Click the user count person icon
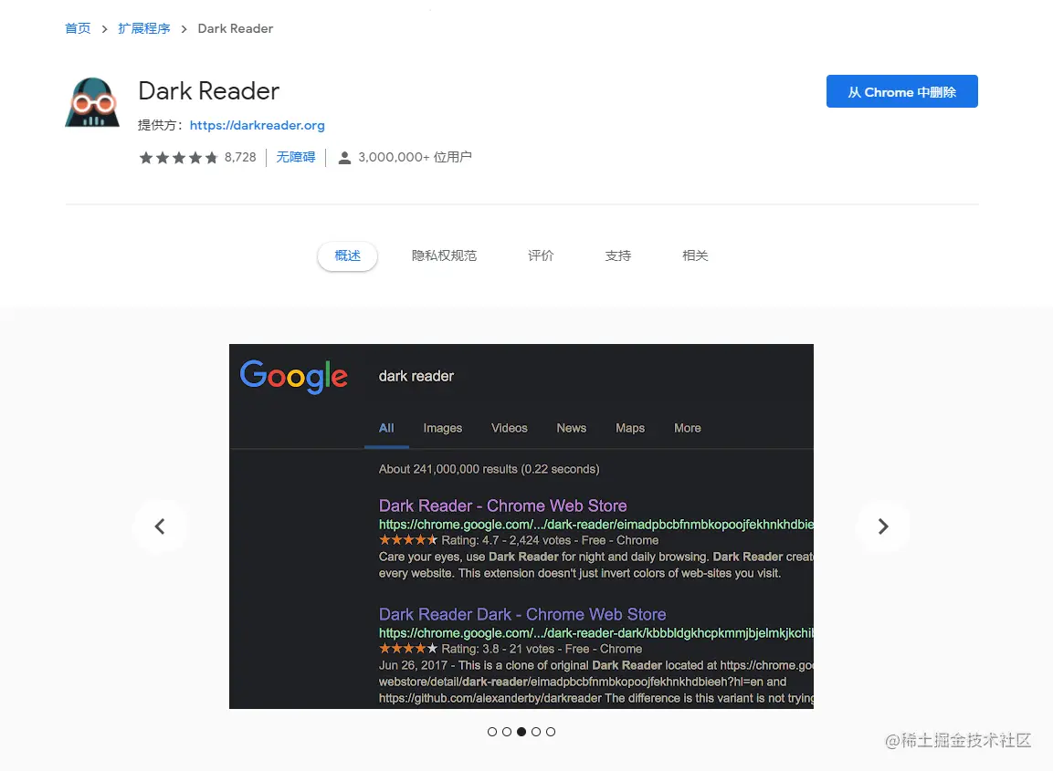The image size is (1053, 771). [x=344, y=158]
